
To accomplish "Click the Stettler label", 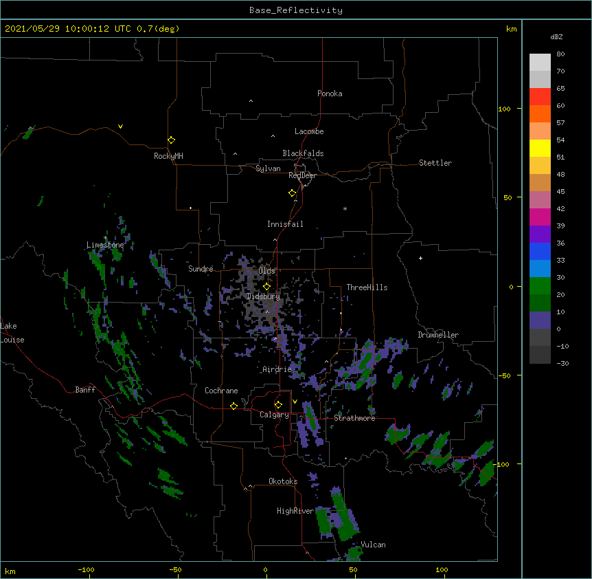I will (435, 163).
